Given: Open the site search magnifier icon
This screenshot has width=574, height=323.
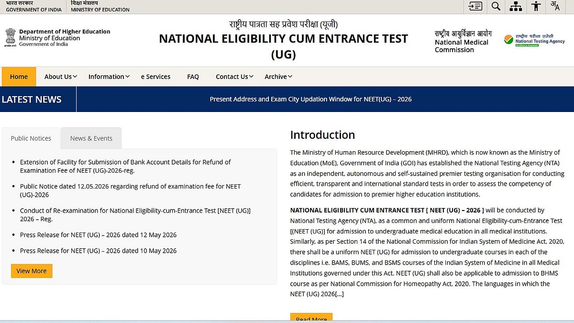Looking at the screenshot, I should [496, 6].
